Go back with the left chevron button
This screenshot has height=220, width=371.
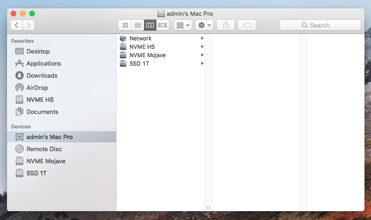coord(17,25)
